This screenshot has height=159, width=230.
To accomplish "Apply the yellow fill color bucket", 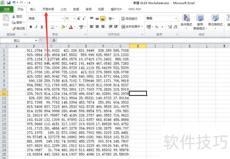I will [x=63, y=27].
